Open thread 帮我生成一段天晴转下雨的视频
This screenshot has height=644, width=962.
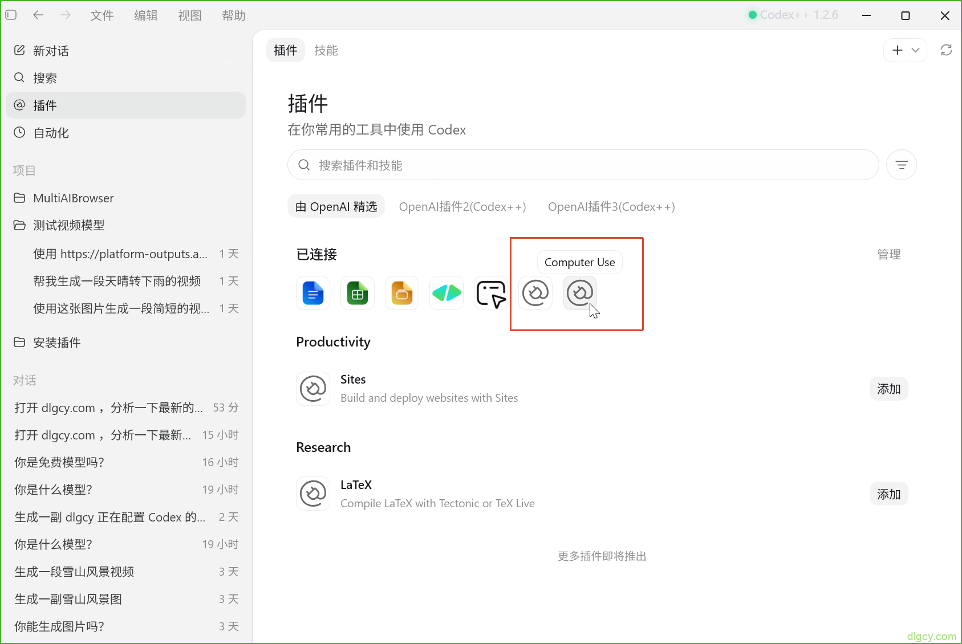click(x=125, y=281)
